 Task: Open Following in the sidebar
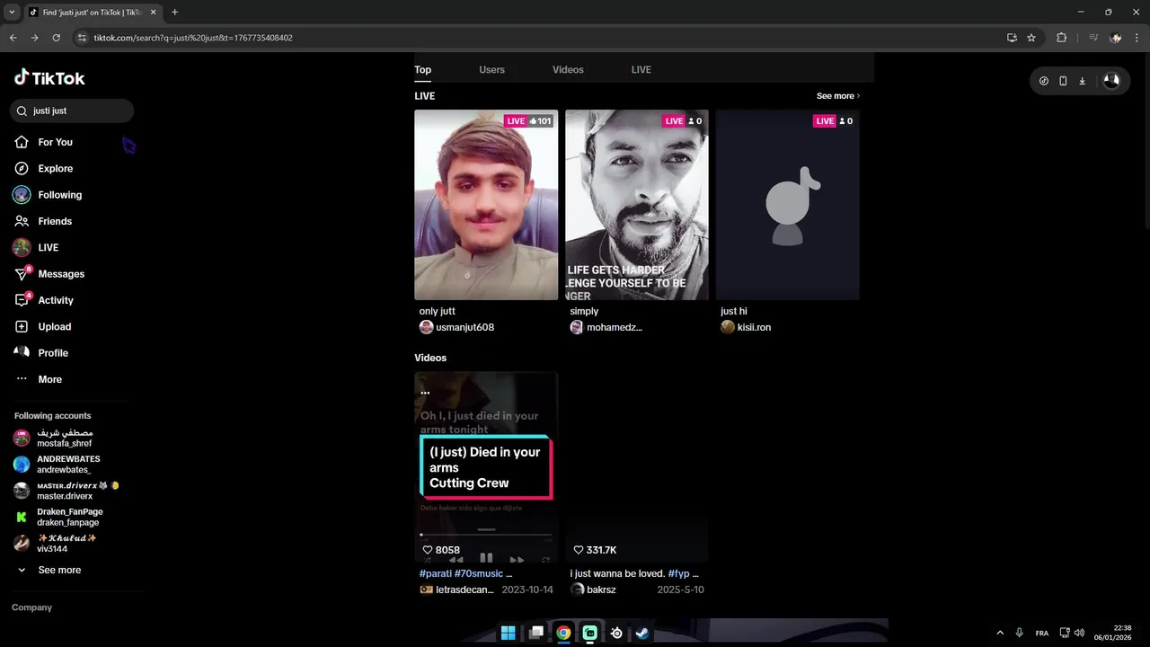pos(59,195)
